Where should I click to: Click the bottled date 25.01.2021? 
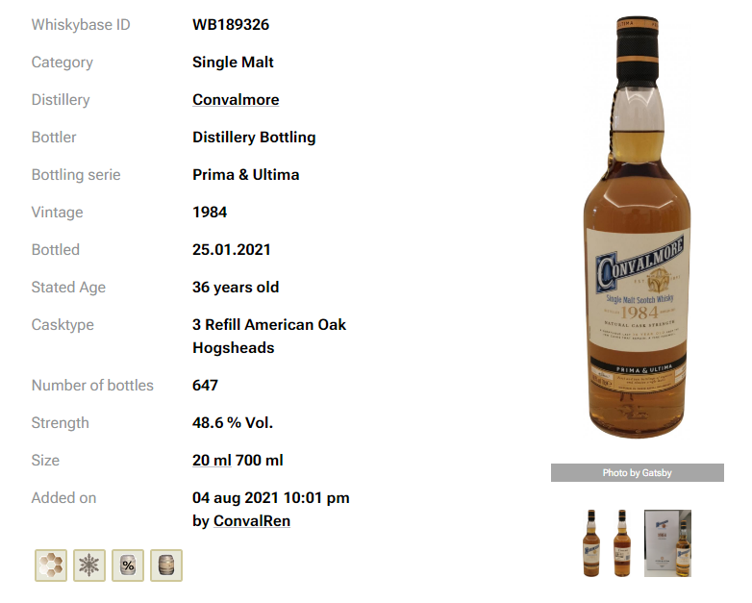[x=232, y=250]
